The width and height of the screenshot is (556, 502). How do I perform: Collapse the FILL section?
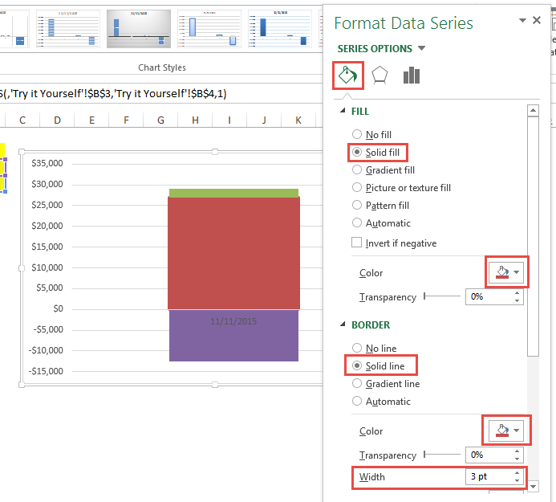[343, 111]
